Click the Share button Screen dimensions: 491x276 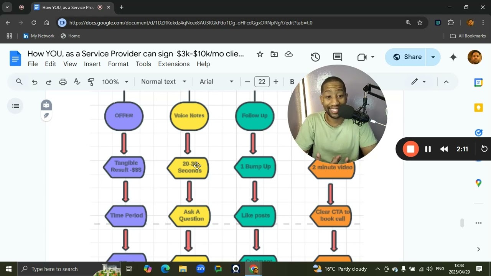[x=407, y=57]
